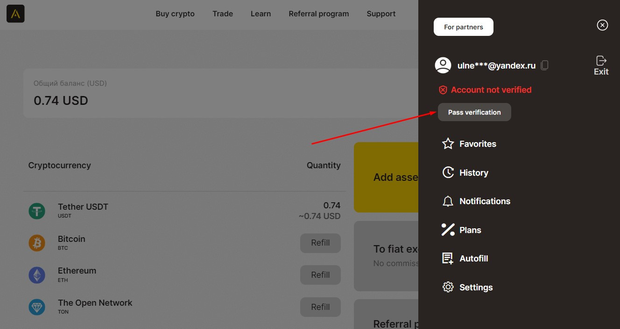Screen dimensions: 620x329
Task: Copy the email address using copy icon
Action: click(544, 66)
